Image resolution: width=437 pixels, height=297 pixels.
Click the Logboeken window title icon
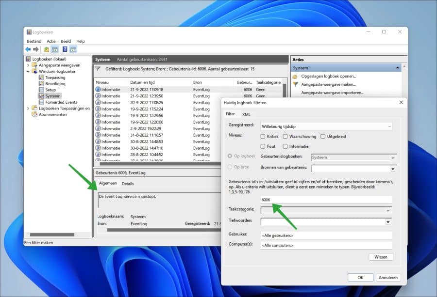click(x=29, y=32)
